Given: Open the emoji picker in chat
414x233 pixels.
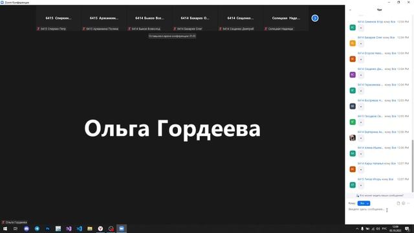Looking at the screenshot, I should pos(404,203).
